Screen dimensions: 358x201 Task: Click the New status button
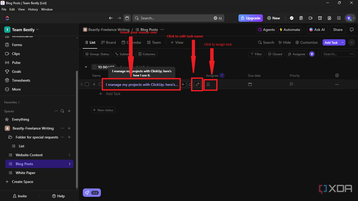(x=103, y=110)
